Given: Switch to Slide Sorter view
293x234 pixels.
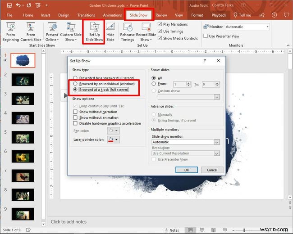Looking at the screenshot, I should click(x=202, y=230).
